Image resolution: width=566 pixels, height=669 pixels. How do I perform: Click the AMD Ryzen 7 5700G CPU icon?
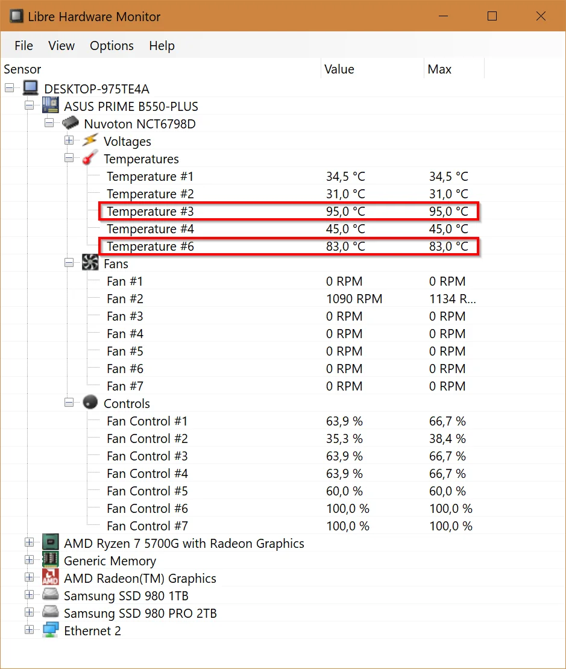[x=51, y=542]
